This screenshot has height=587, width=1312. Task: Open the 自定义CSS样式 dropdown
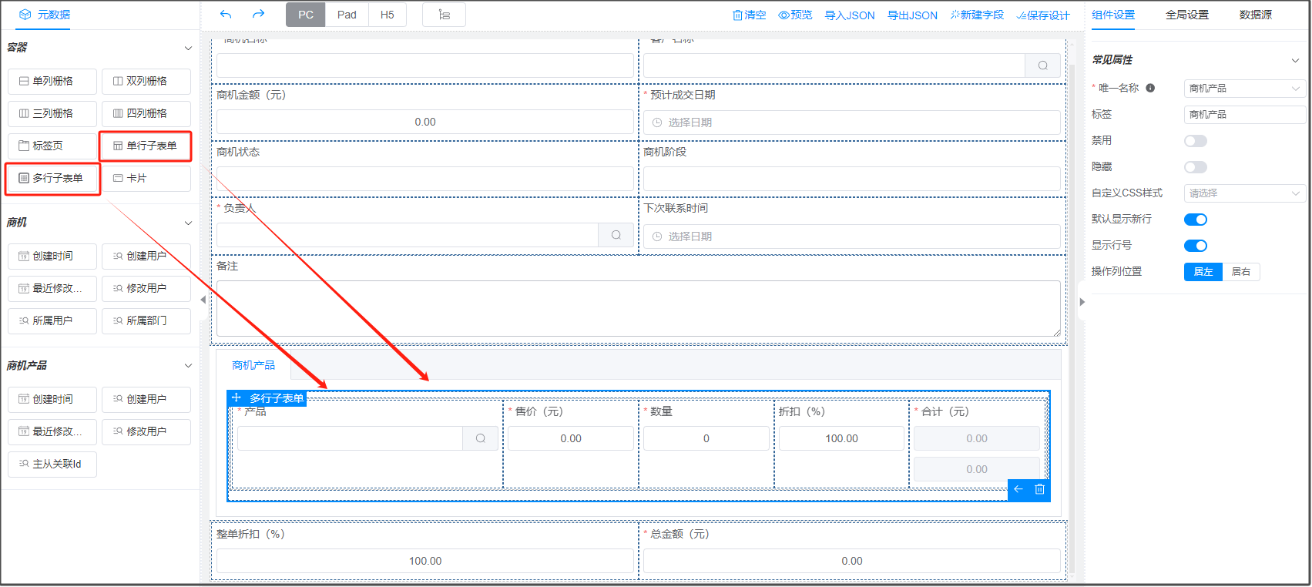[x=1243, y=193]
